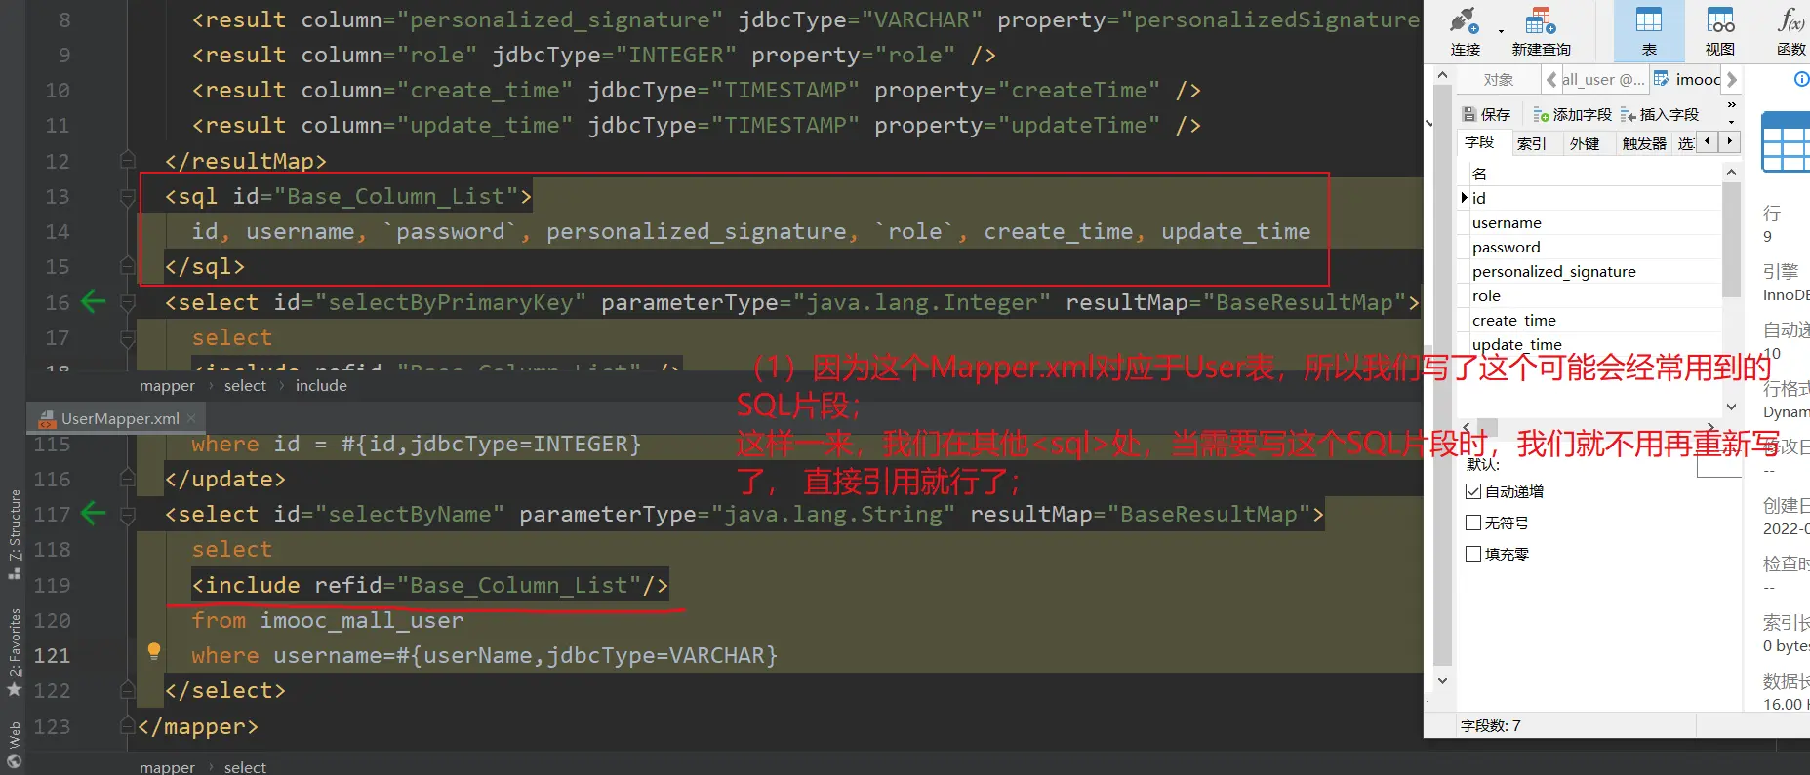1810x775 pixels.
Task: Click the Navicat 连接 (Connection) icon
Action: [x=1465, y=30]
